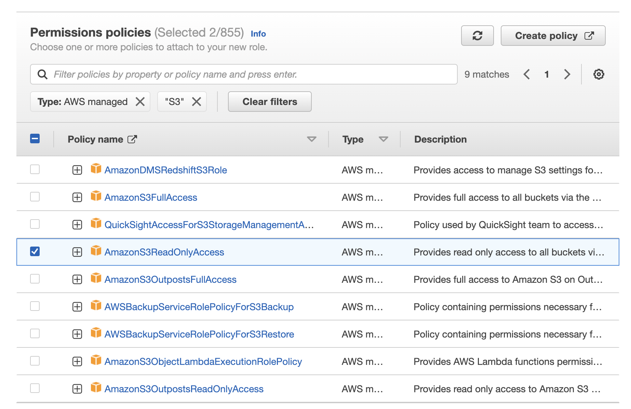The height and width of the screenshot is (409, 631).
Task: Open the AmazonS3ObjectLambdaExecutionRolePolicy link
Action: (203, 361)
